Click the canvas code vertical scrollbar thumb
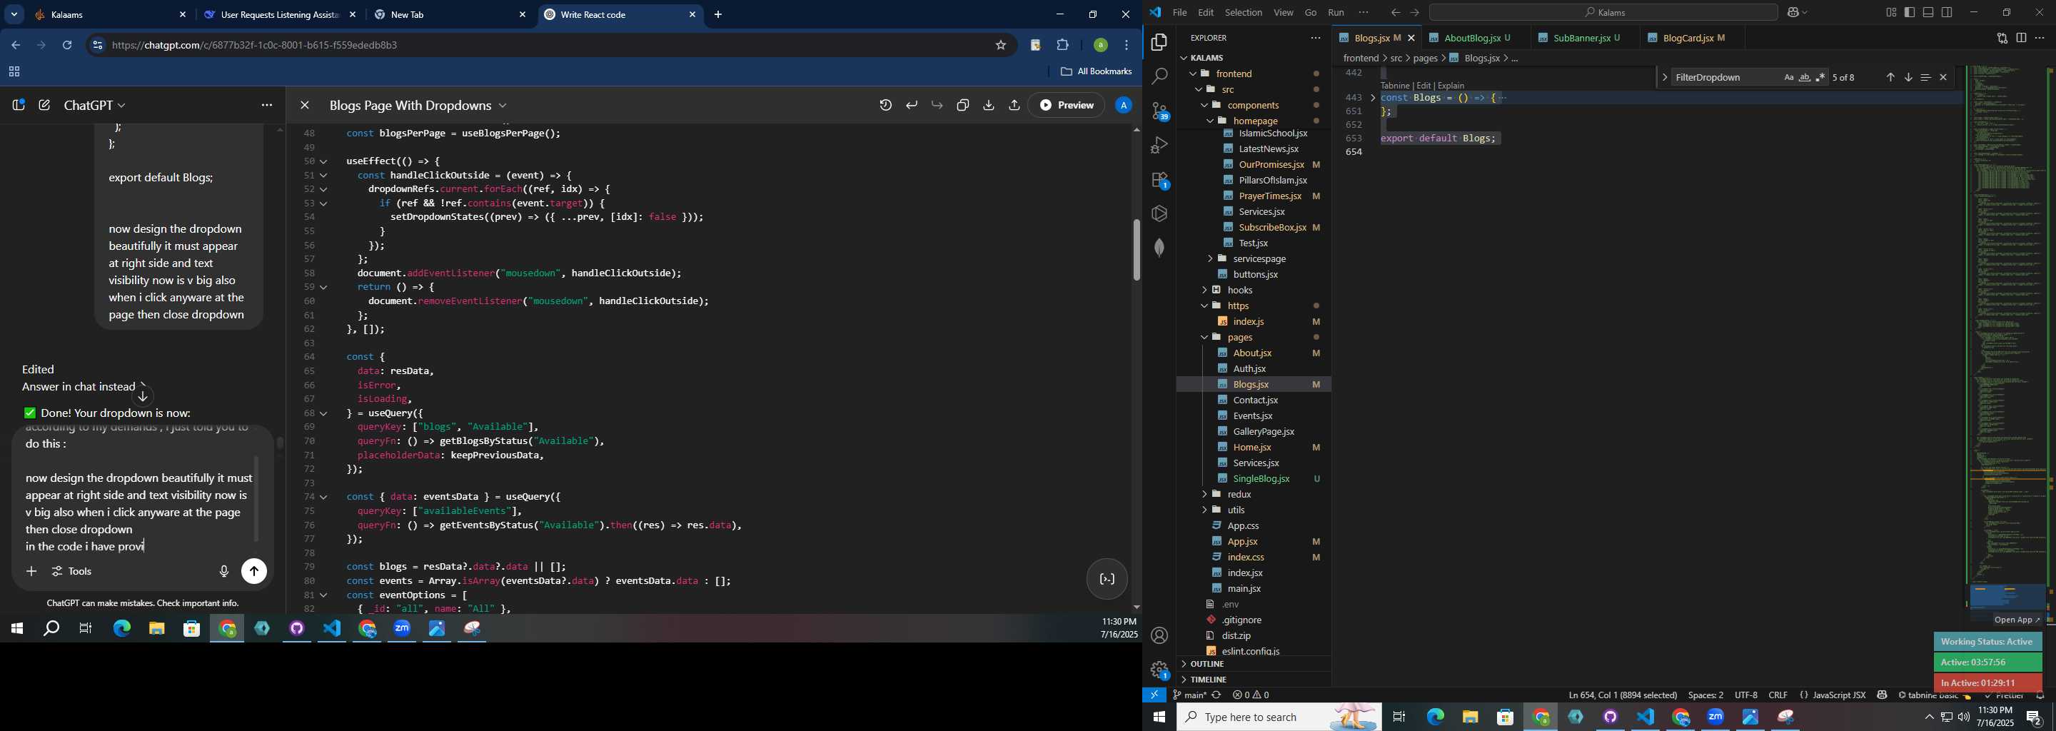 click(1136, 250)
